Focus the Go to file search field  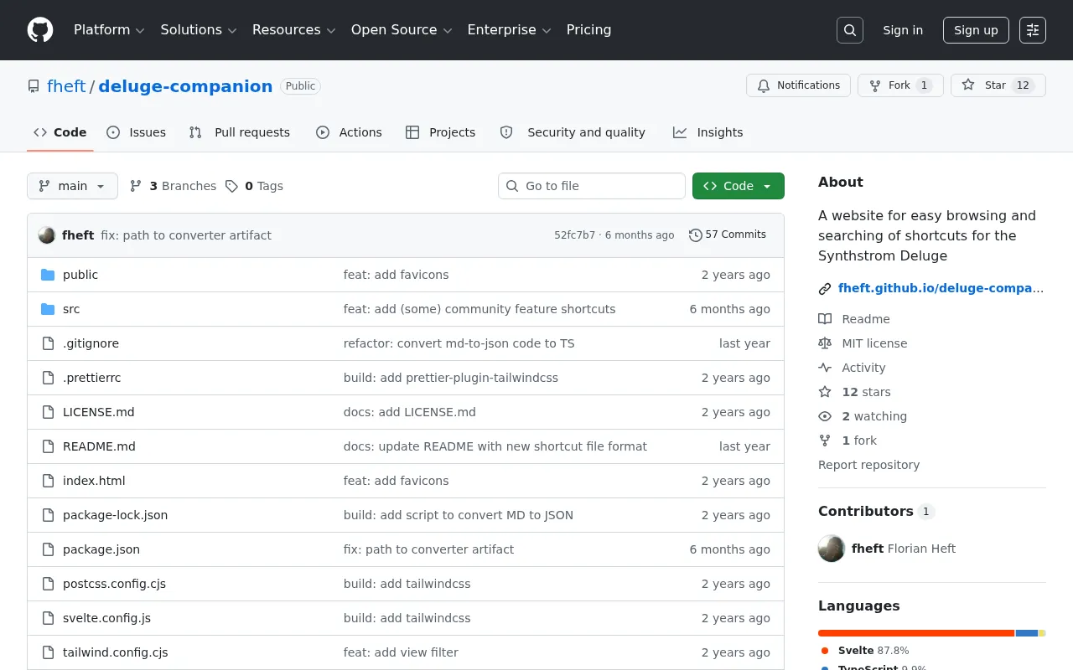(x=592, y=186)
